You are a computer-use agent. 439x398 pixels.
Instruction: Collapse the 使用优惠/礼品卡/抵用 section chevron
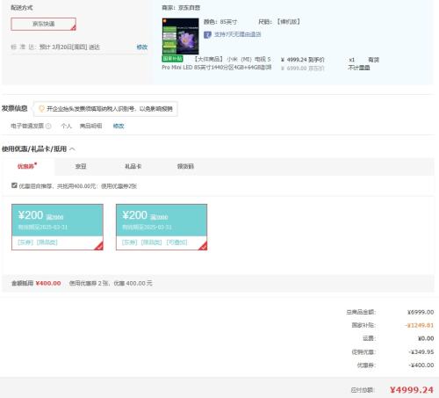72,149
